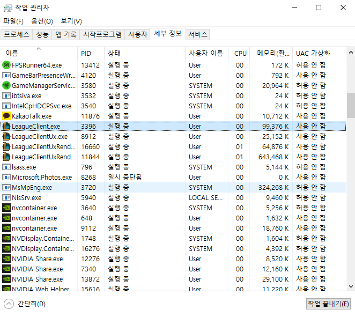The image size is (355, 317).
Task: Select the lsass.exe name text
Action: [24, 167]
